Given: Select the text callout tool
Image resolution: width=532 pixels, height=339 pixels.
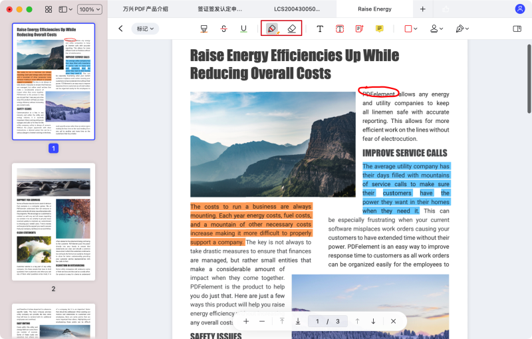Looking at the screenshot, I should point(359,29).
